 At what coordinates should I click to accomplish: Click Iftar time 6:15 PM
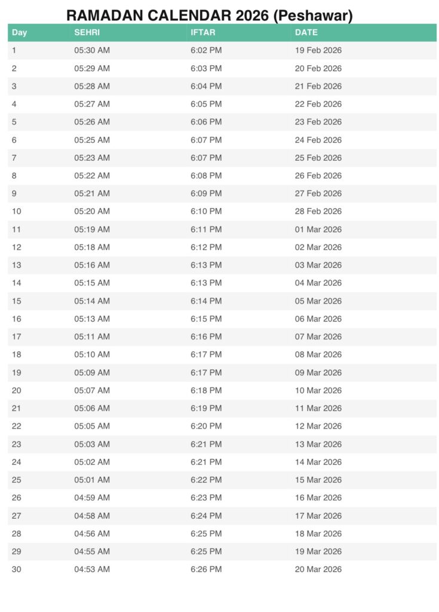[x=206, y=319]
